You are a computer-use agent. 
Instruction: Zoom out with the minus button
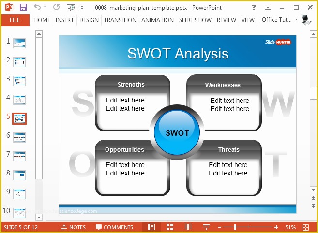(220, 227)
